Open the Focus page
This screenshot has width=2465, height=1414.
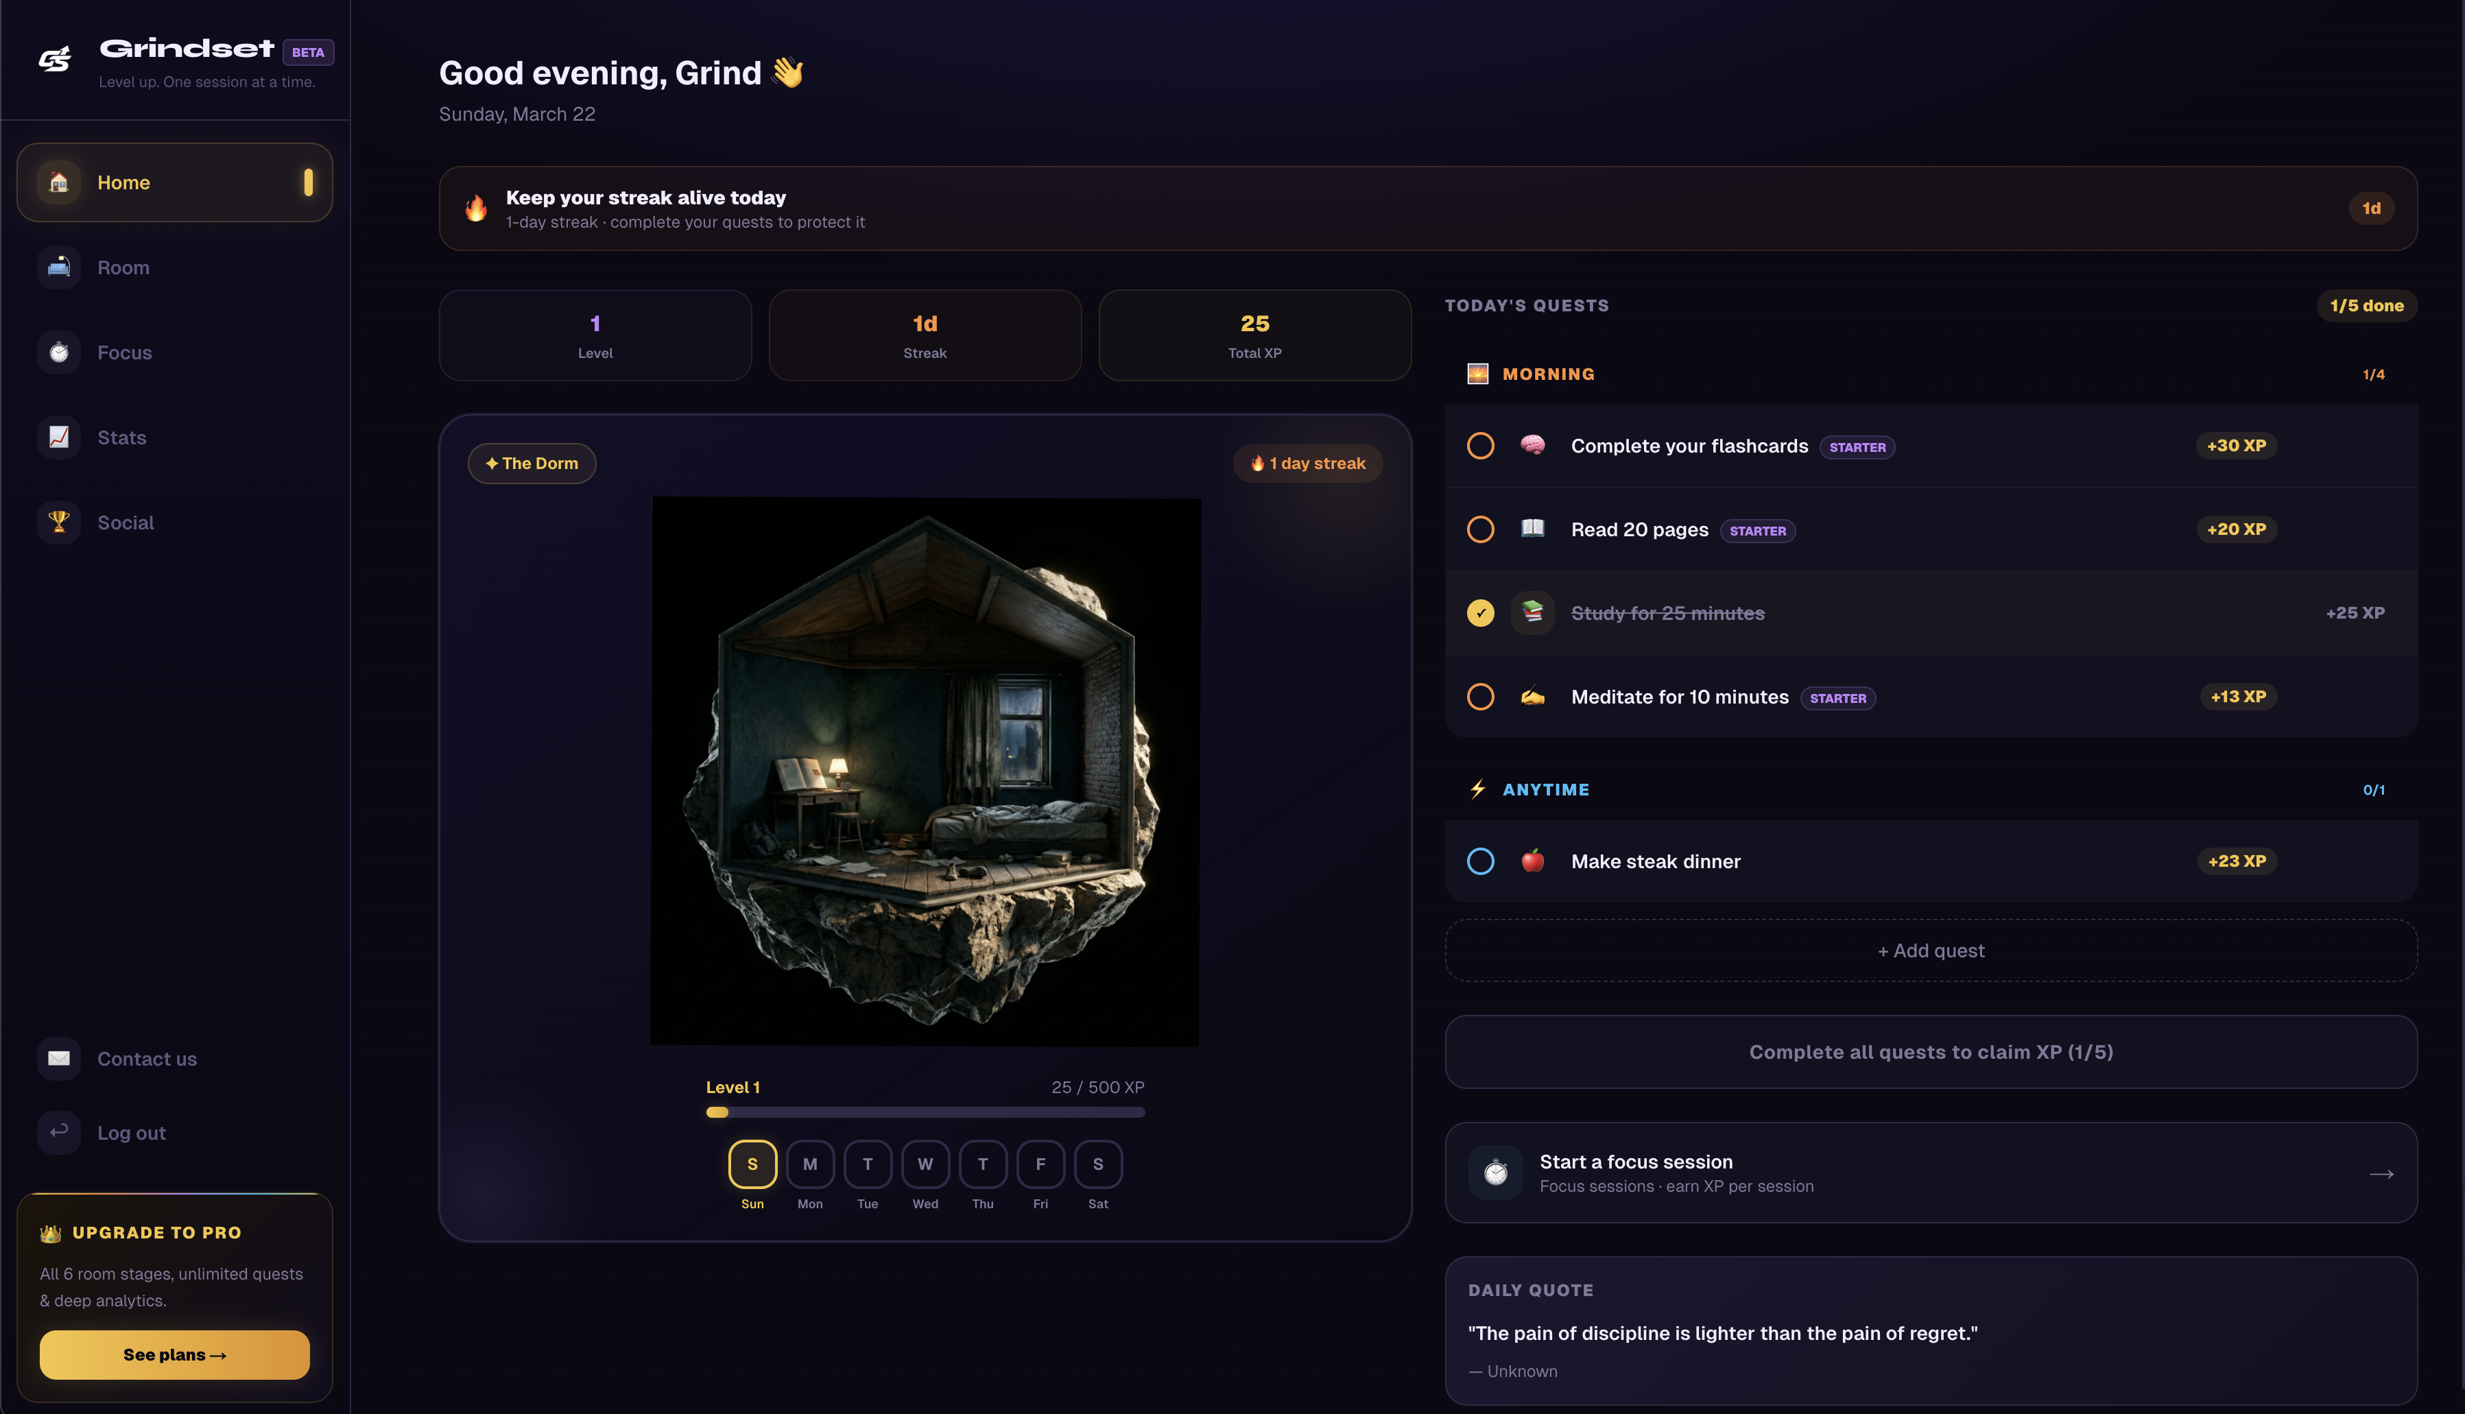tap(175, 352)
